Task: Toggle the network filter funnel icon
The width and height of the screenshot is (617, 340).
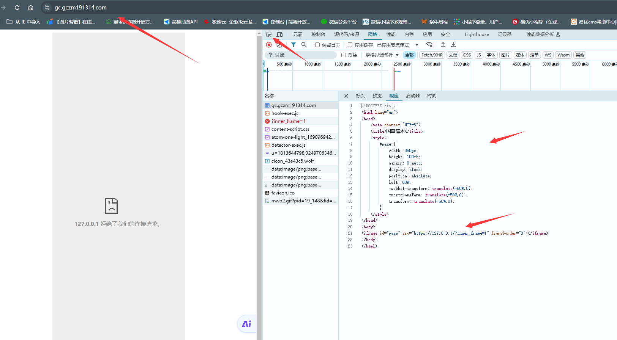Action: [294, 45]
